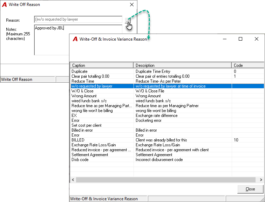Close the Write Off Reason dialog
The width and height of the screenshot is (265, 202).
[x=132, y=5]
